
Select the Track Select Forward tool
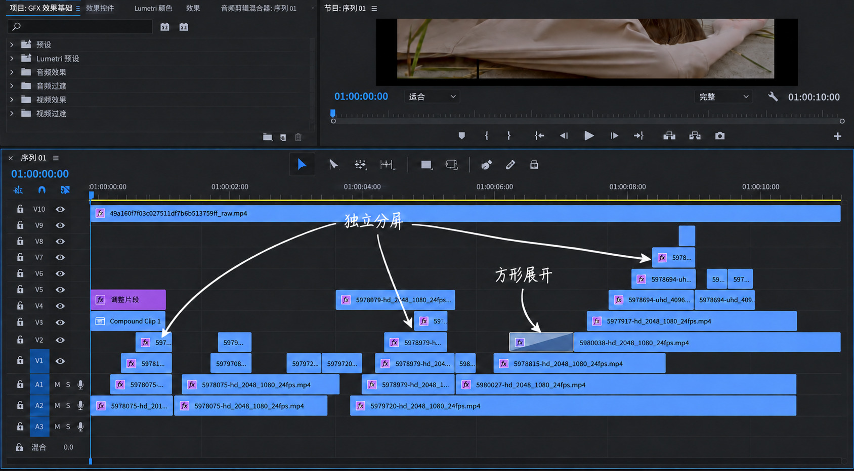pyautogui.click(x=333, y=165)
